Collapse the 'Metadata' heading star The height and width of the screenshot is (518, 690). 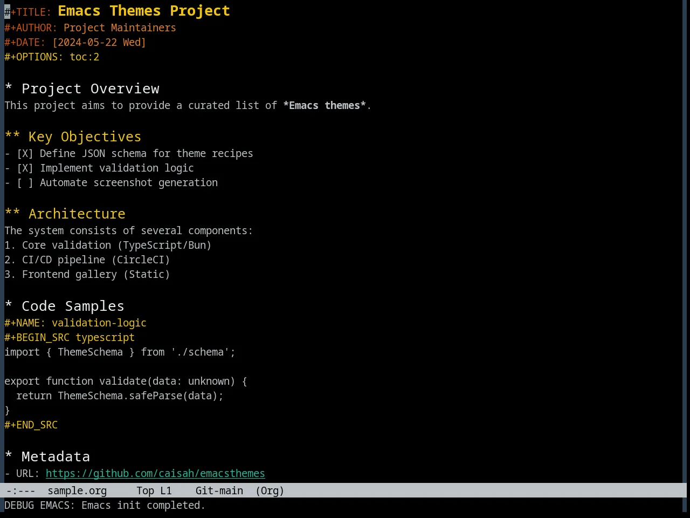coord(9,456)
